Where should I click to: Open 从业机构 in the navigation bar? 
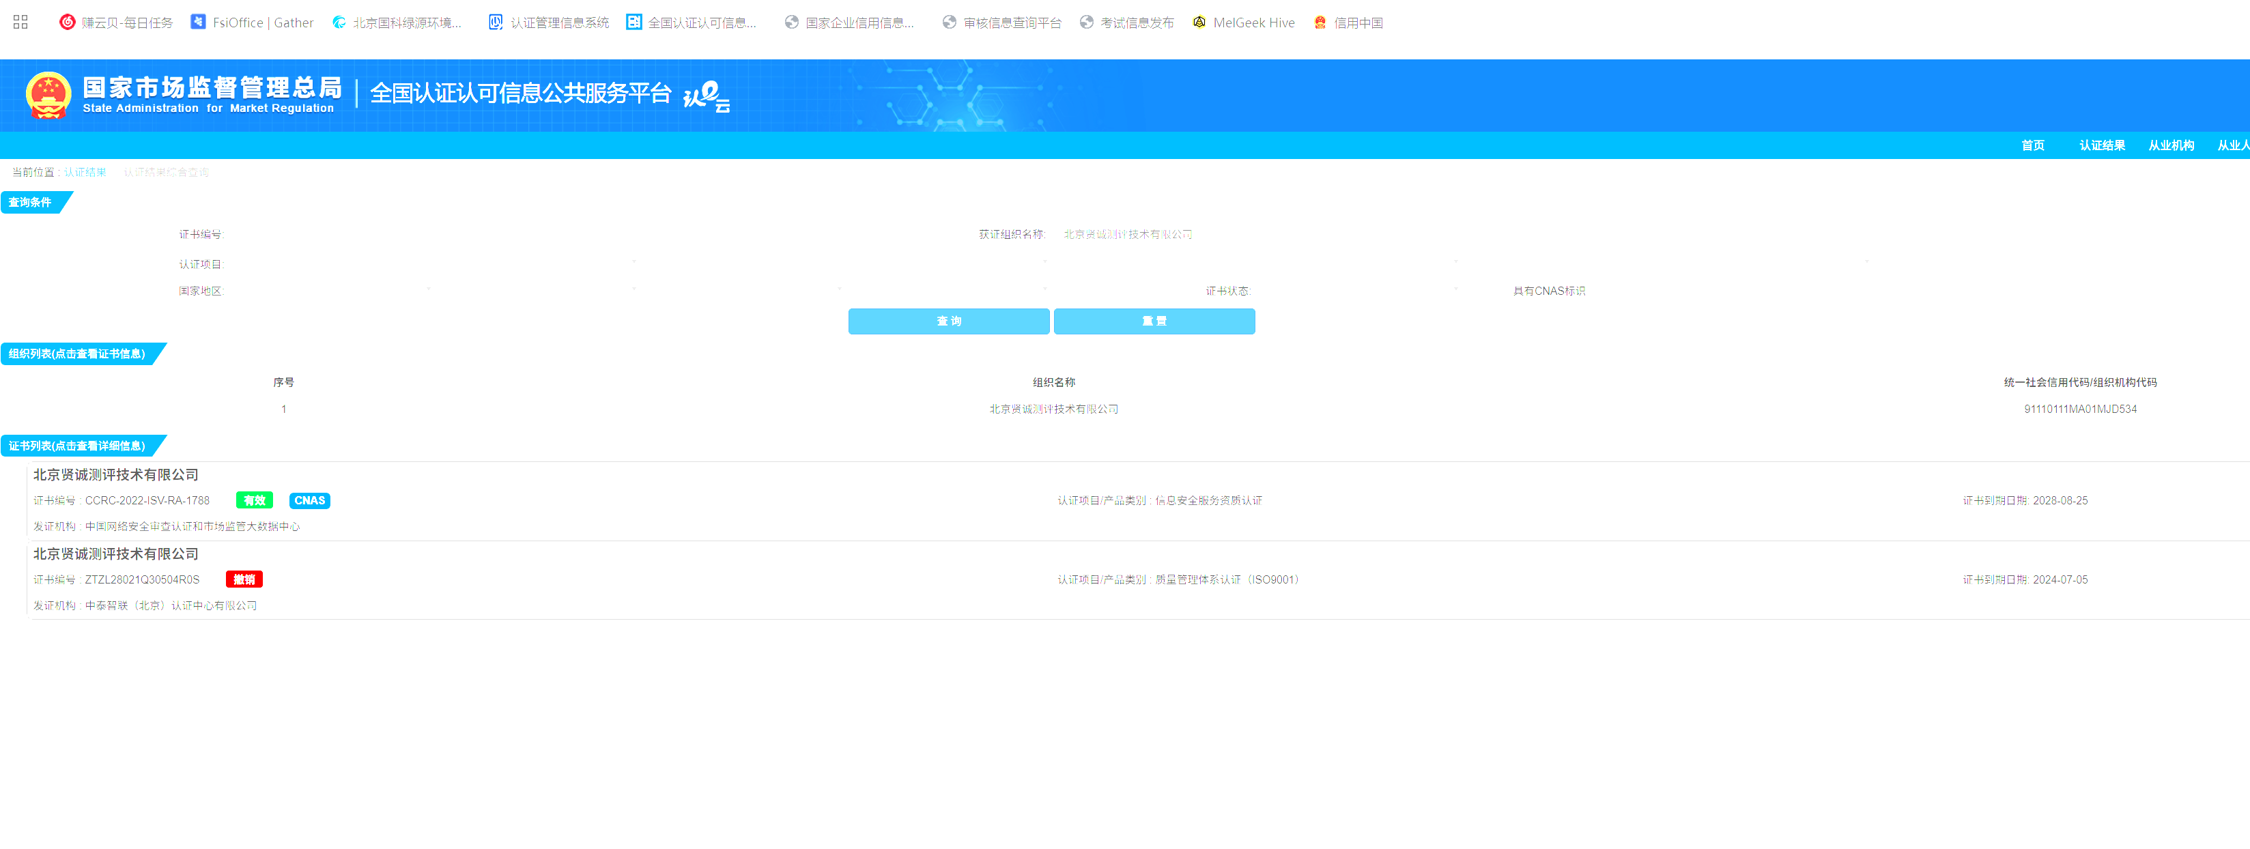(x=2171, y=145)
